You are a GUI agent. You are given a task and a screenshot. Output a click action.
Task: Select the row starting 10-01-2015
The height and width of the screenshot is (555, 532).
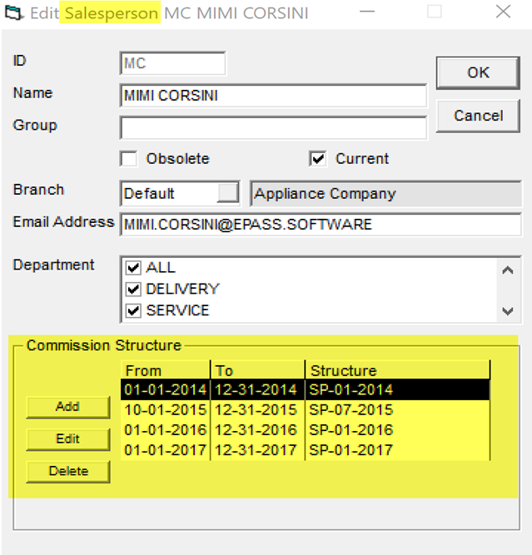coord(306,410)
